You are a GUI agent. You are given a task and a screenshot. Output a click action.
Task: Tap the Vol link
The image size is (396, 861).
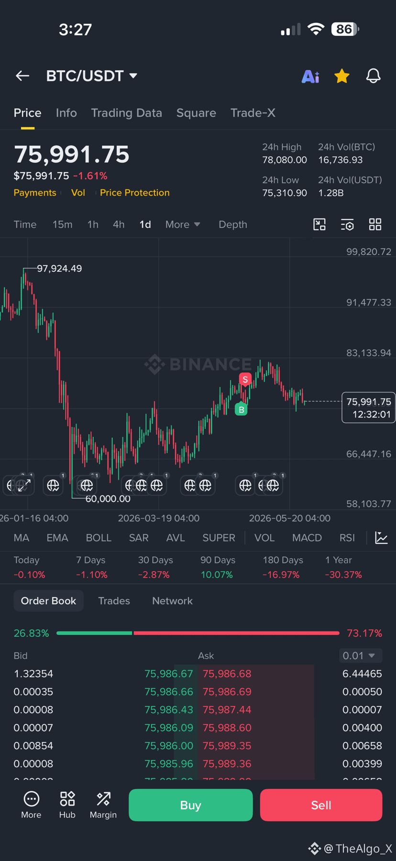pyautogui.click(x=78, y=193)
